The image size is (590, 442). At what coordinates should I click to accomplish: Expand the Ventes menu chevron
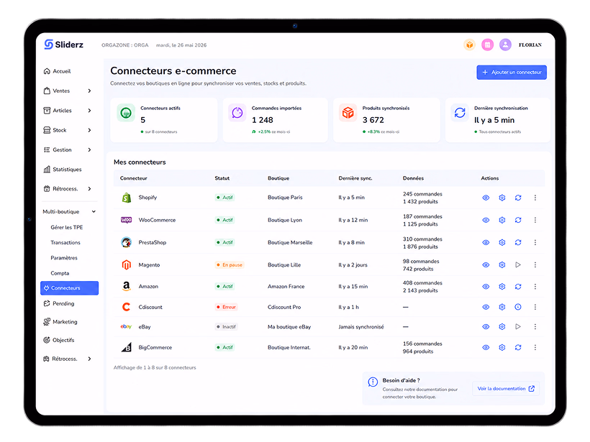[89, 91]
